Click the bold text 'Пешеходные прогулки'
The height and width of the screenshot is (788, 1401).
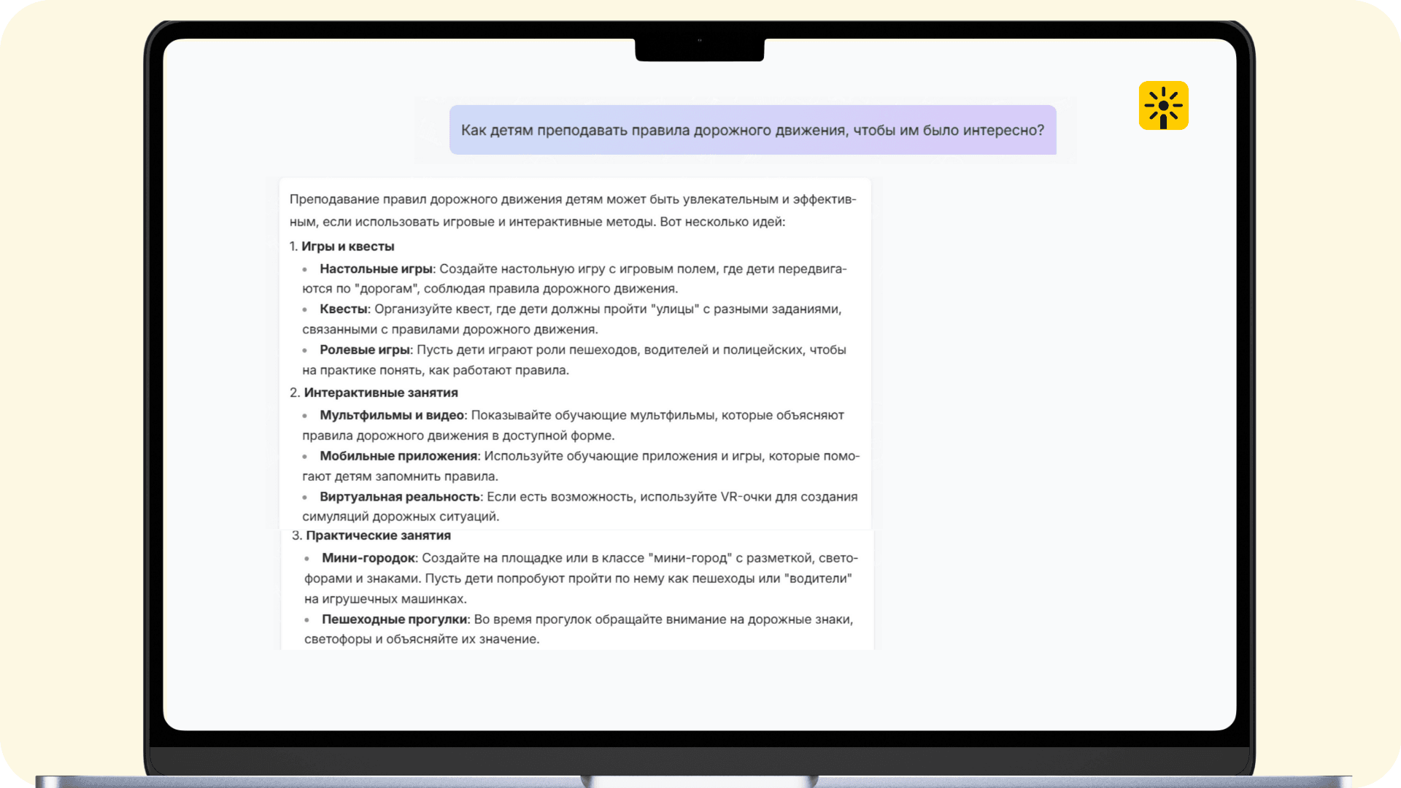[394, 619]
